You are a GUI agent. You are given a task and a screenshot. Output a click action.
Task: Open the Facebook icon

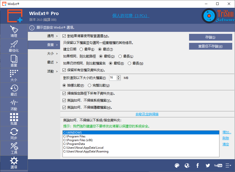pos(198,165)
